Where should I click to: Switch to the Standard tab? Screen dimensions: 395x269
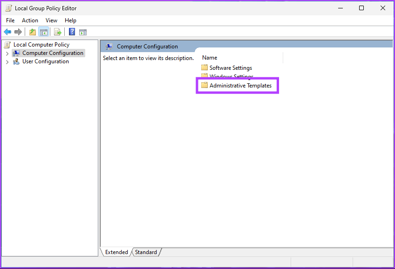pos(146,252)
